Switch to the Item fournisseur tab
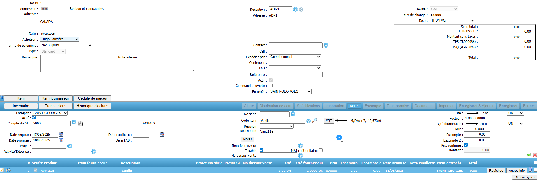 point(55,98)
